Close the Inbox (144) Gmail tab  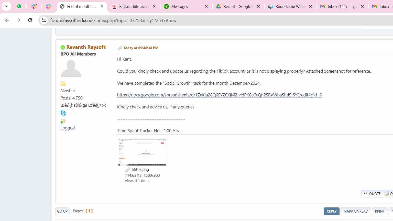362,7
